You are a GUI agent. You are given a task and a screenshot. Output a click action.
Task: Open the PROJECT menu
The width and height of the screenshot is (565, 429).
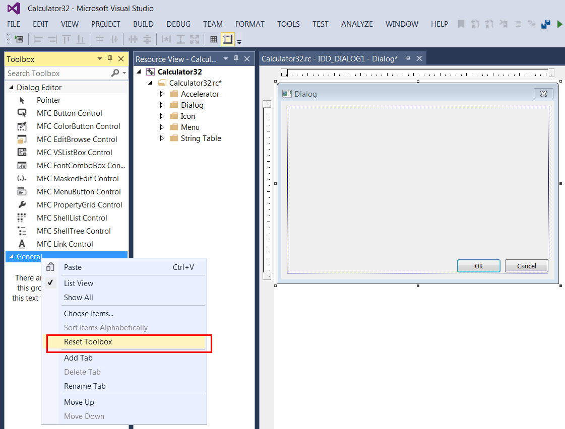coord(105,24)
